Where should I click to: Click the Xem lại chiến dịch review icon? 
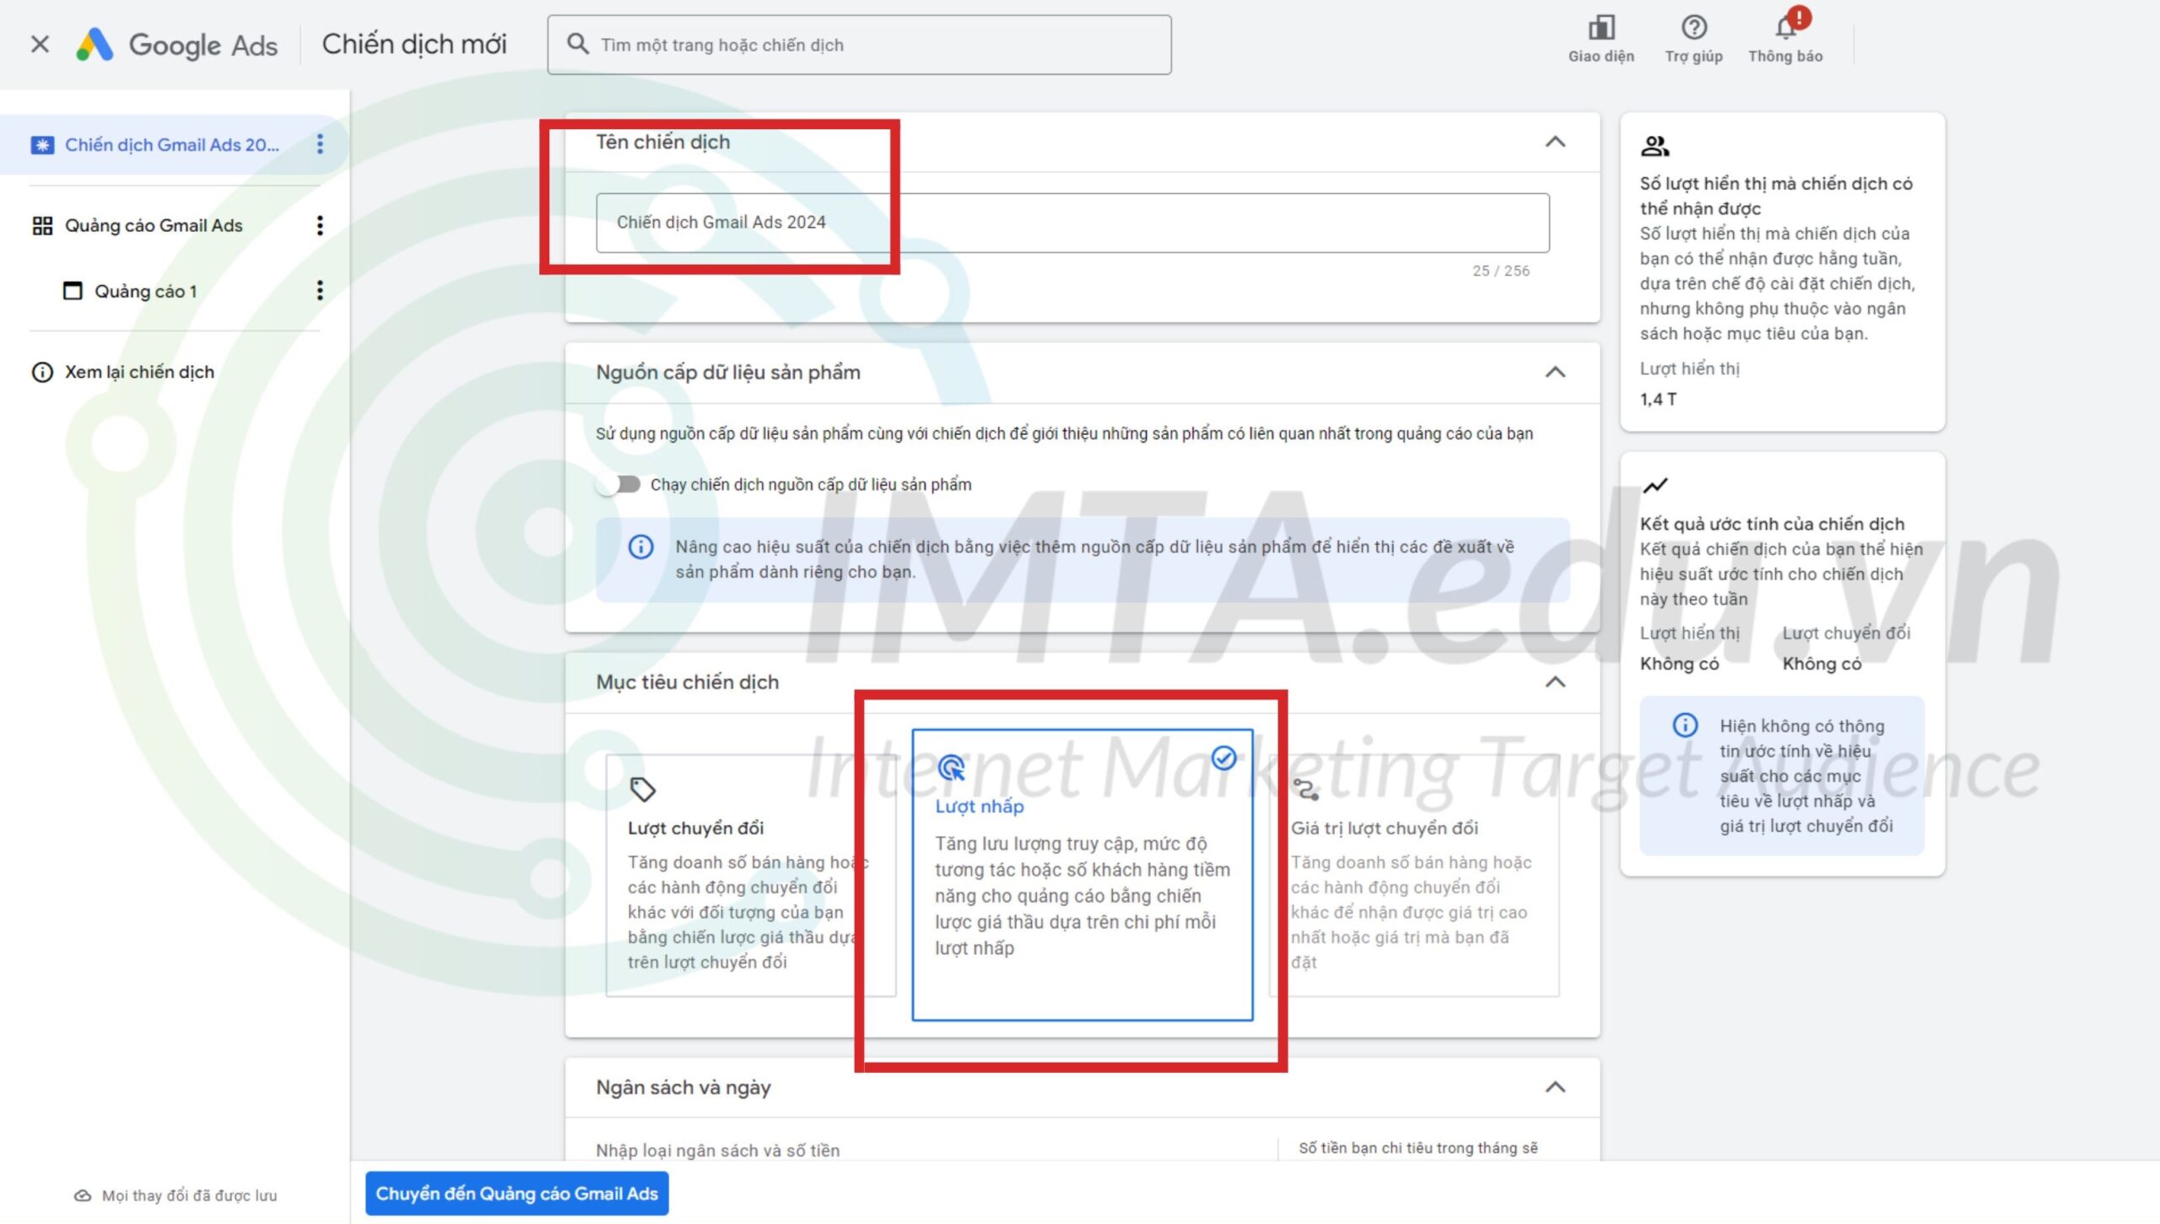(39, 371)
